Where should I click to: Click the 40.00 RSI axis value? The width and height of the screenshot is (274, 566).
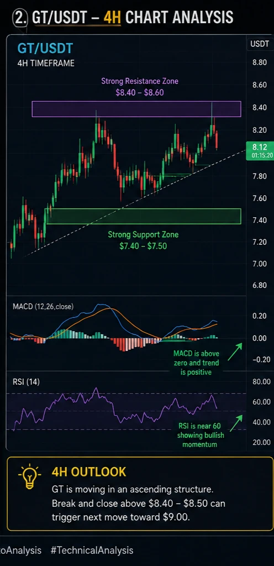pyautogui.click(x=262, y=422)
